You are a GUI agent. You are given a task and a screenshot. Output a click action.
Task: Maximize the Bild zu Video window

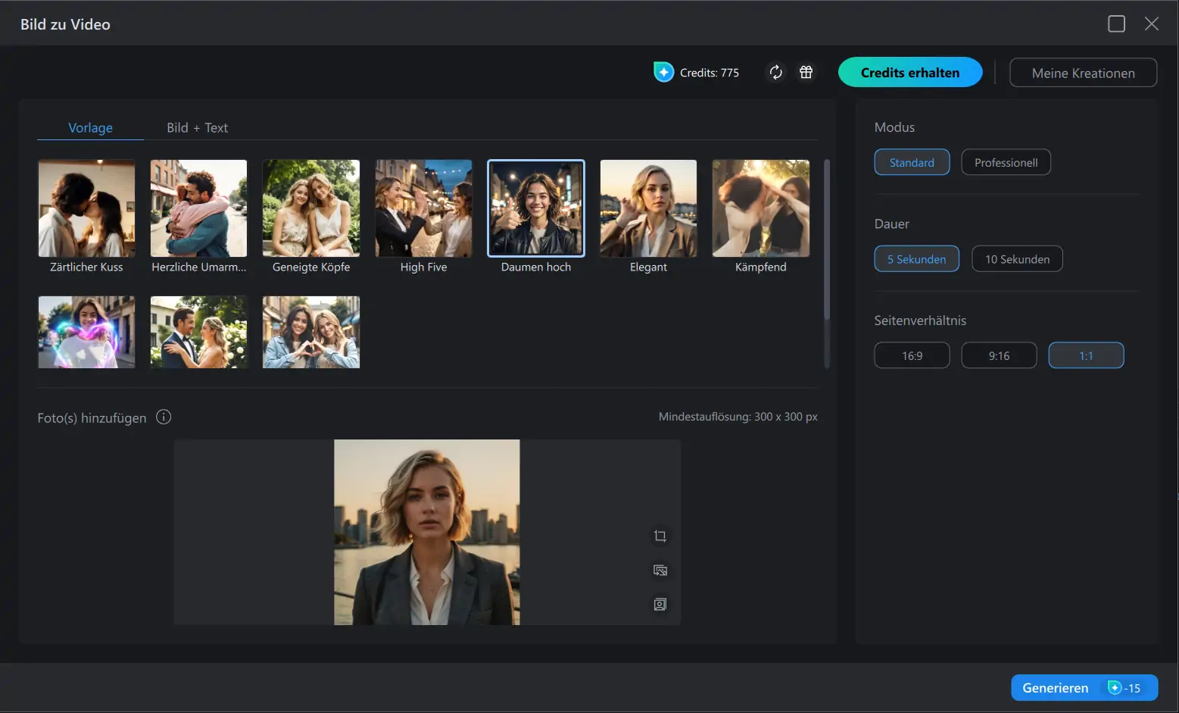coord(1116,24)
